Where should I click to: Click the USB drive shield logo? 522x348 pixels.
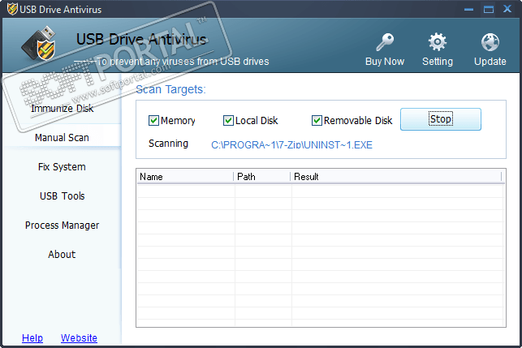point(39,44)
